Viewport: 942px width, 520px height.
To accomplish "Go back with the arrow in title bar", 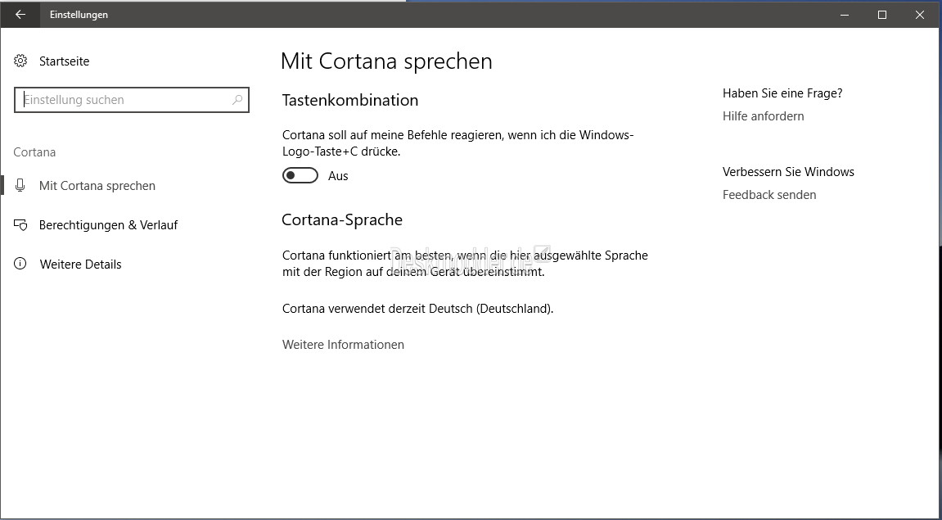I will click(x=20, y=15).
